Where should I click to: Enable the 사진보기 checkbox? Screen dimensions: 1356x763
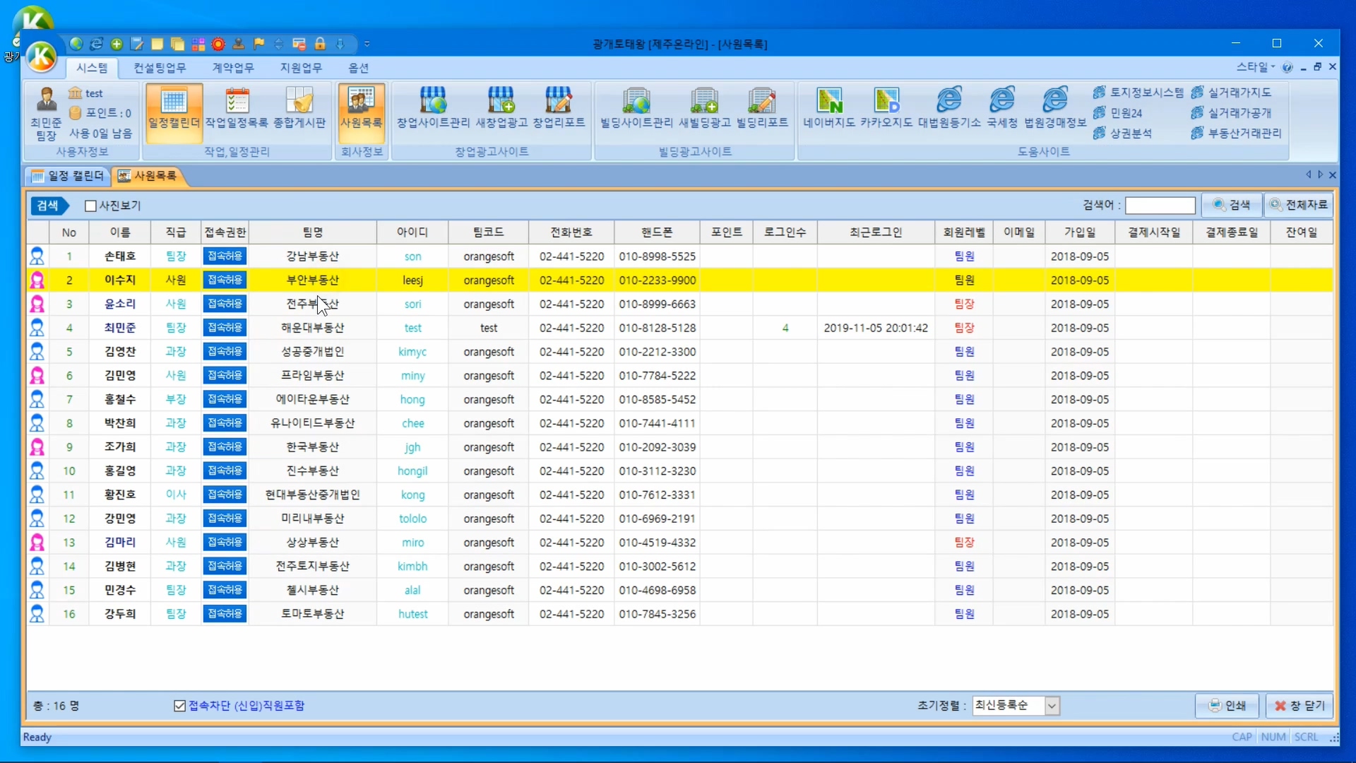click(x=90, y=206)
